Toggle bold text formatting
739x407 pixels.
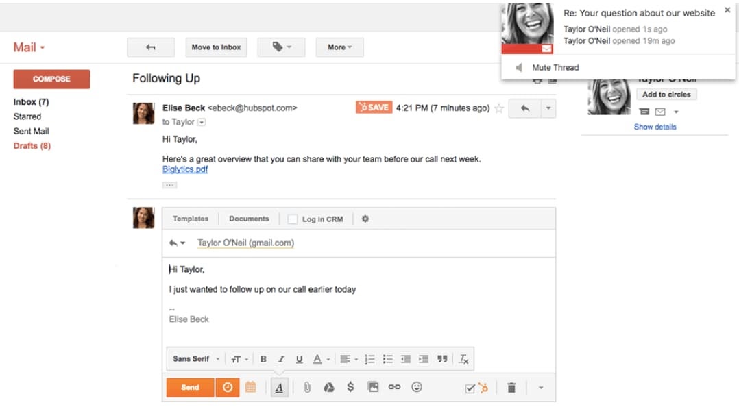(x=263, y=359)
